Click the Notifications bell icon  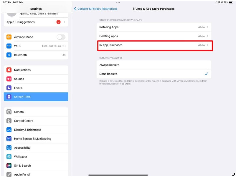9,70
